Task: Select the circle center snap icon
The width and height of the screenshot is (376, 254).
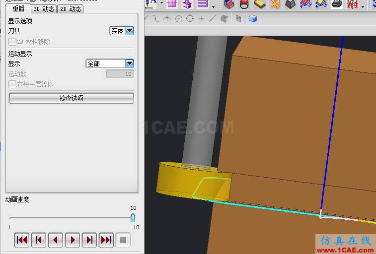Action: click(x=179, y=19)
